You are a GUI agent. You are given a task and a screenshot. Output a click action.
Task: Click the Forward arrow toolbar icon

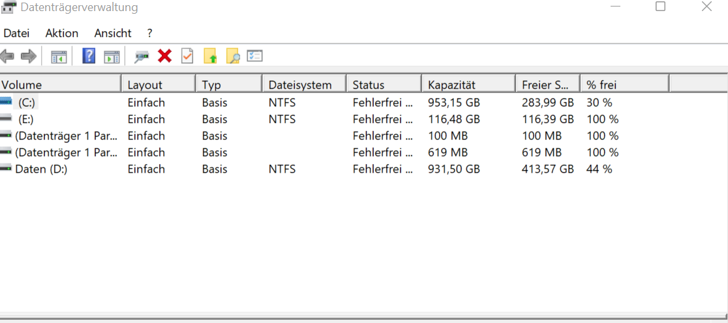pos(28,57)
